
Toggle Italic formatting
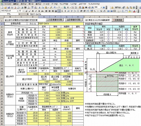pyautogui.click(x=36, y=11)
